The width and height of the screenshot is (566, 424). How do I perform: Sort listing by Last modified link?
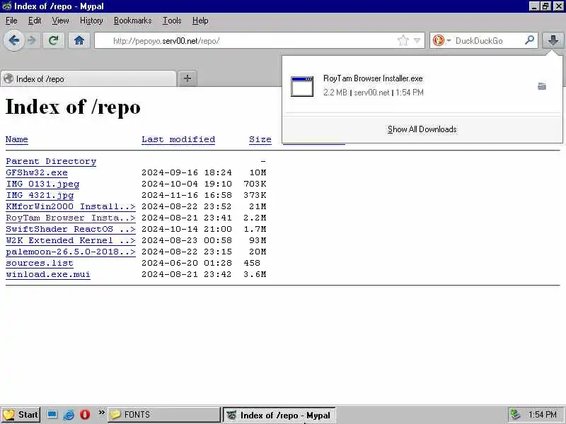pos(178,139)
